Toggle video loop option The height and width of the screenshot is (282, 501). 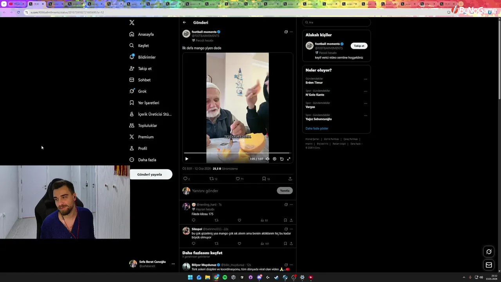pyautogui.click(x=281, y=159)
